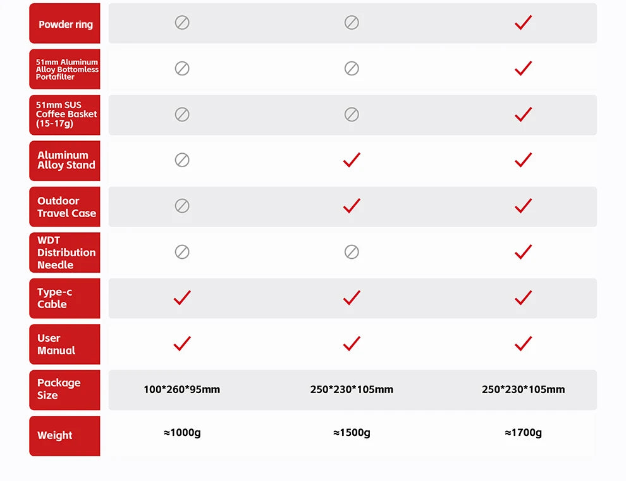Click middle not-included icon in WDT Distribution Needle row
This screenshot has width=626, height=481.
coord(352,252)
